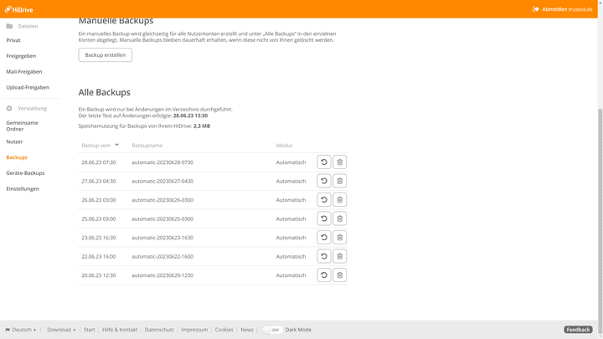
Task: Open Cookies link
Action: [224, 330]
